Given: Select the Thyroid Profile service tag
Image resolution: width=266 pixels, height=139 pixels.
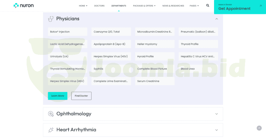Looking at the screenshot, I should coord(198,44).
